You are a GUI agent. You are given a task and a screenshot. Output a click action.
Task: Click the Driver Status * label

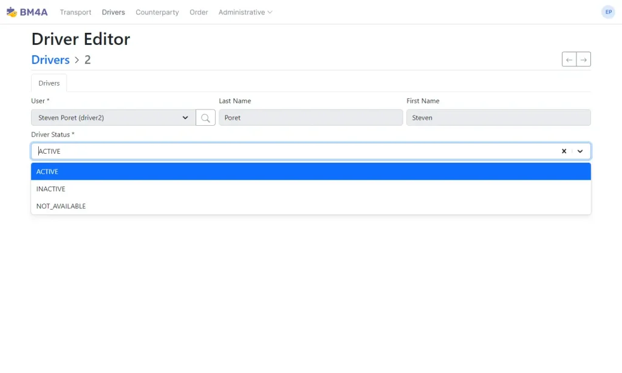point(53,134)
